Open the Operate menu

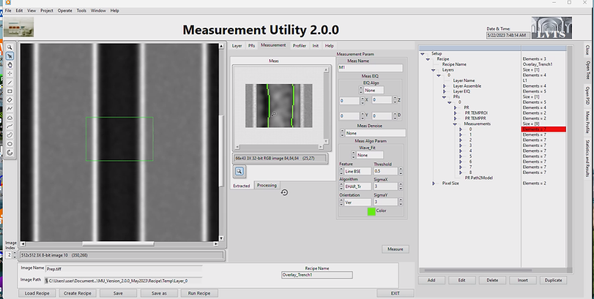[64, 10]
